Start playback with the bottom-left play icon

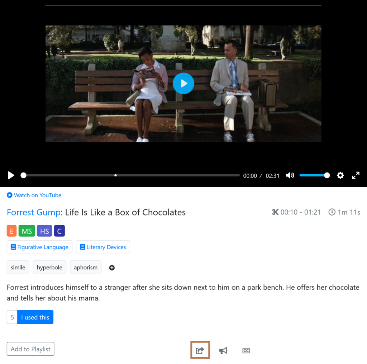[x=11, y=175]
